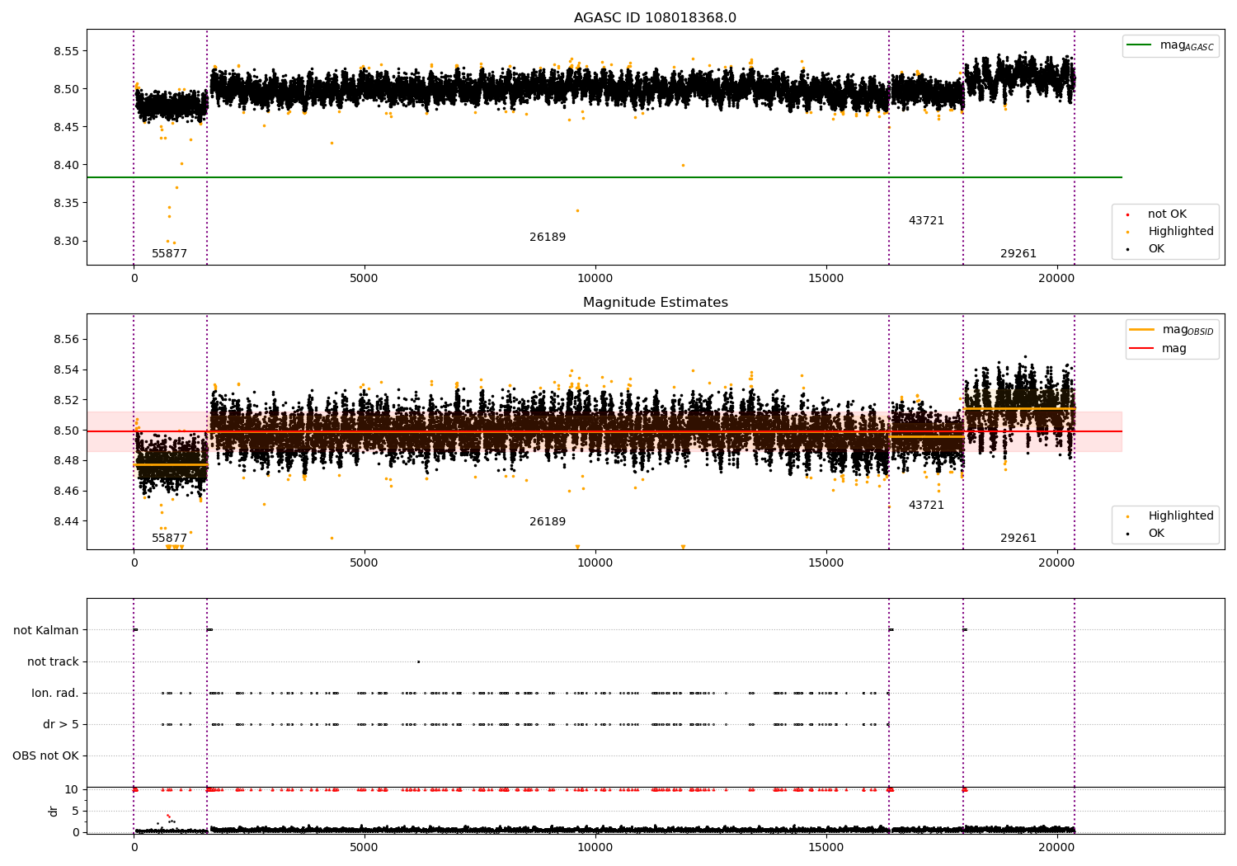Click x-axis tick 10000 under the top plot
This screenshot has height=866, width=1237.
click(595, 279)
